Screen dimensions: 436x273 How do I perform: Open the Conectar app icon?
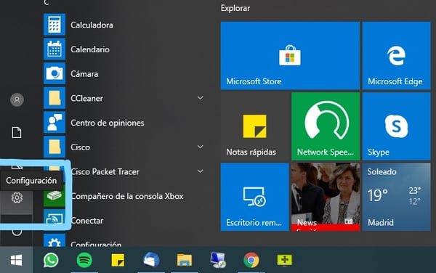tap(54, 220)
